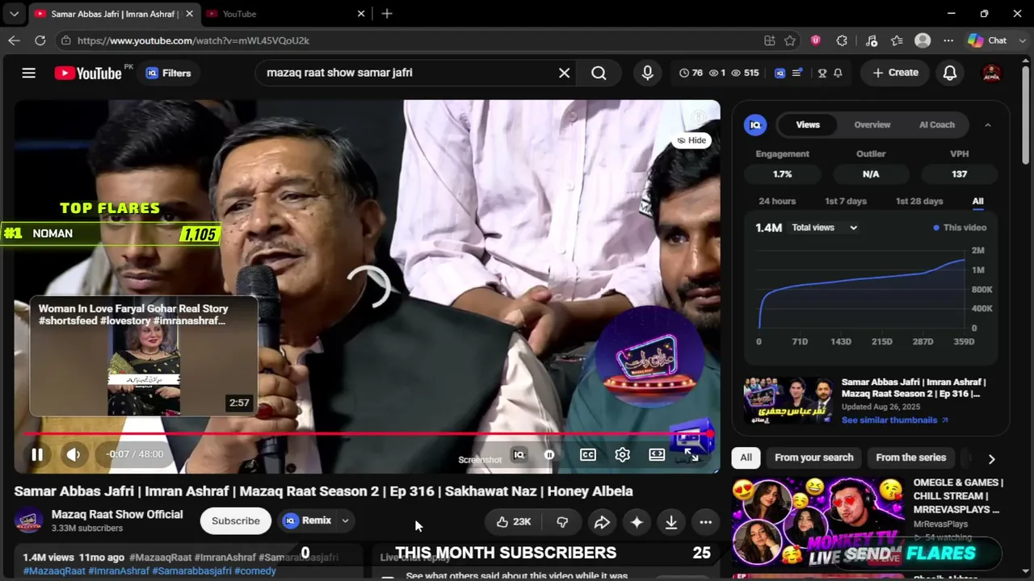
Task: Add this page to favorites star
Action: point(790,40)
